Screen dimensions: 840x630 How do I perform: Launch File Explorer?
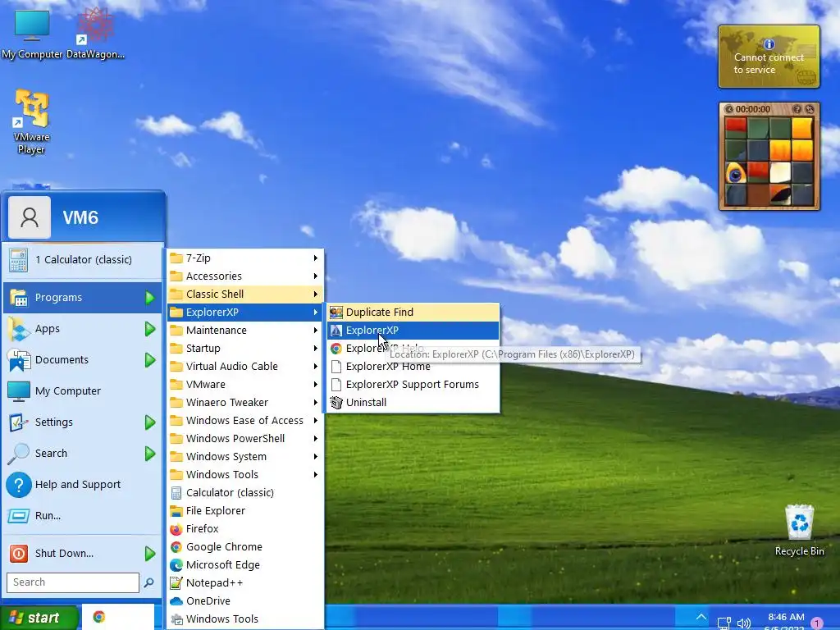tap(246, 510)
